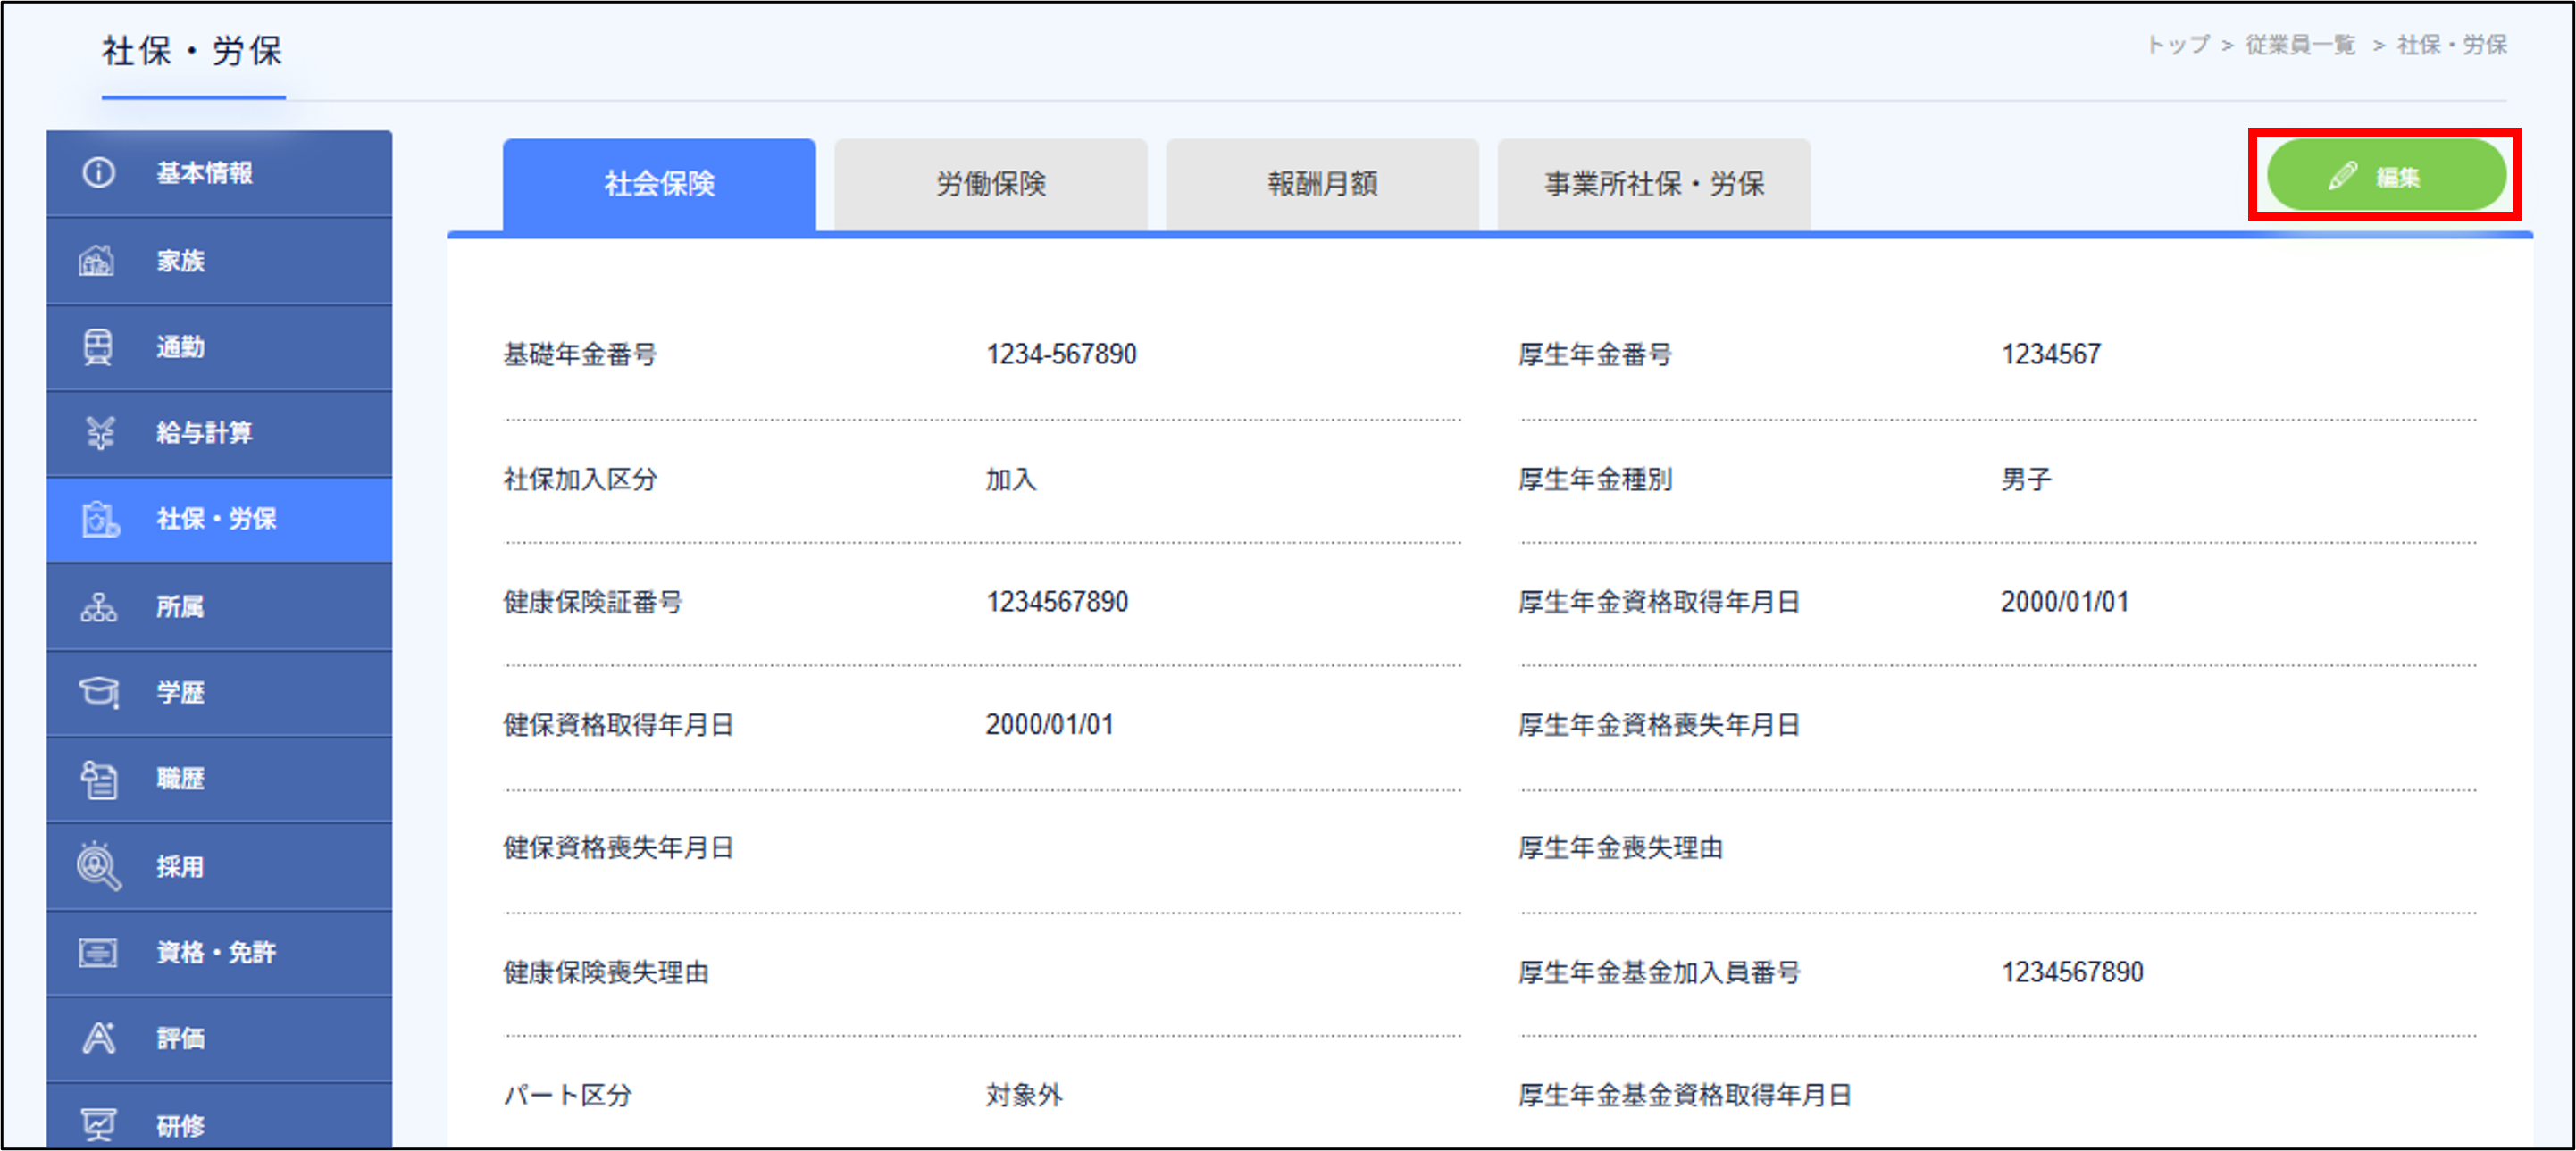Select the 給与計算 yen icon
Image resolution: width=2576 pixels, height=1151 pixels.
coord(97,433)
